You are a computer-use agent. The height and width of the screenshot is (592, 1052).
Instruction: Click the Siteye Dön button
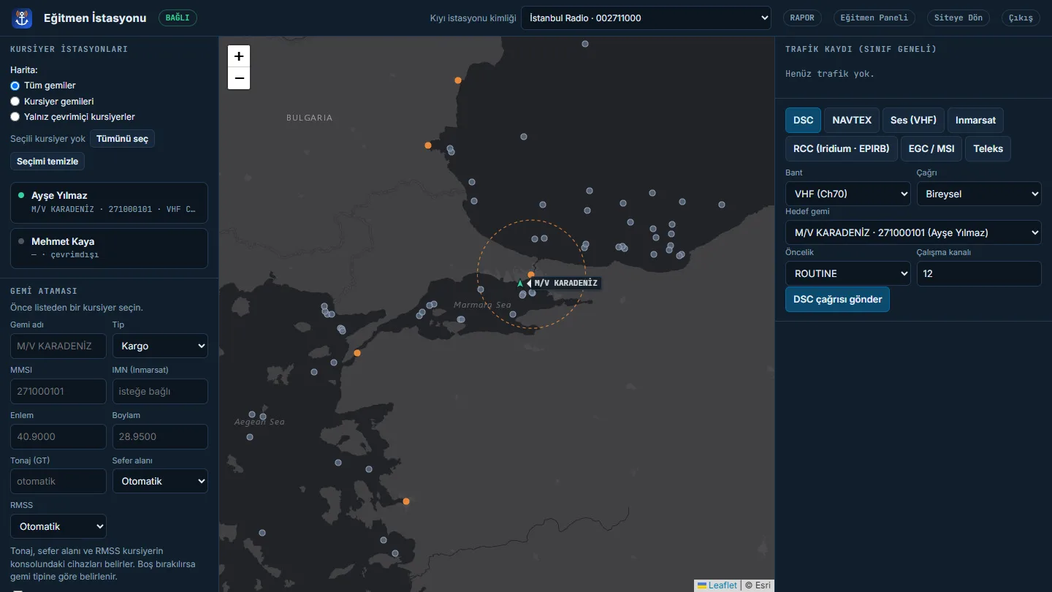tap(958, 18)
